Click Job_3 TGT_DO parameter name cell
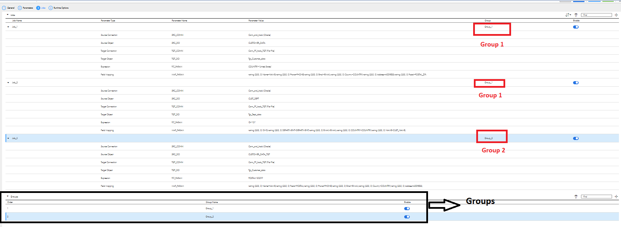The image size is (621, 227). coord(175,170)
